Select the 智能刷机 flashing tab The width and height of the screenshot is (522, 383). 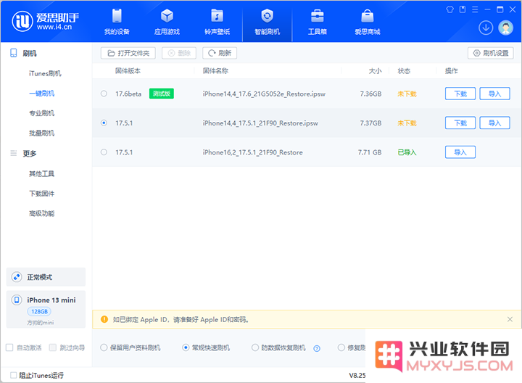pyautogui.click(x=267, y=22)
